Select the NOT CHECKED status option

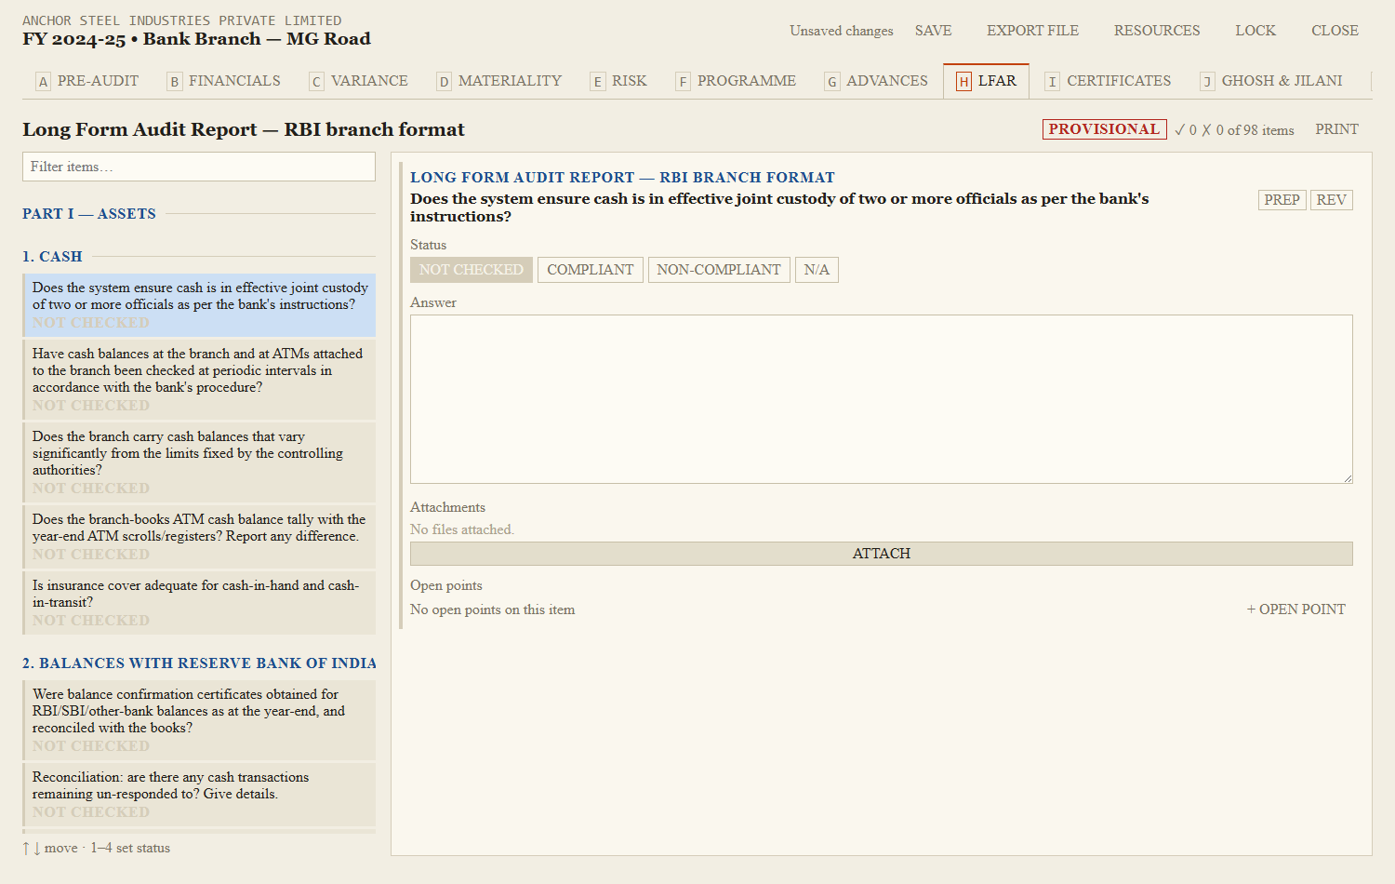coord(472,270)
